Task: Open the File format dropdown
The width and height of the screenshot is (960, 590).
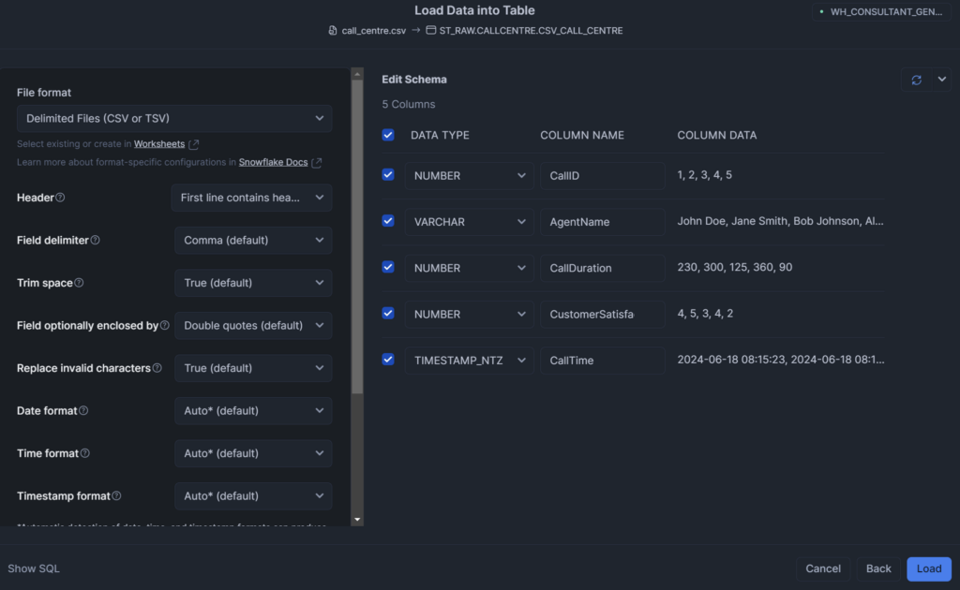Action: (173, 118)
